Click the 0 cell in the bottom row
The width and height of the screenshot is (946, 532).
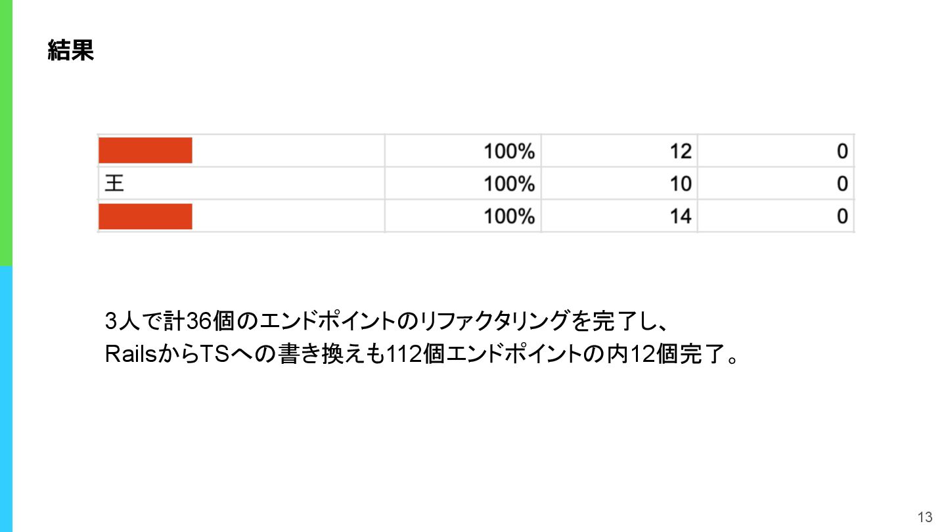[x=775, y=216]
